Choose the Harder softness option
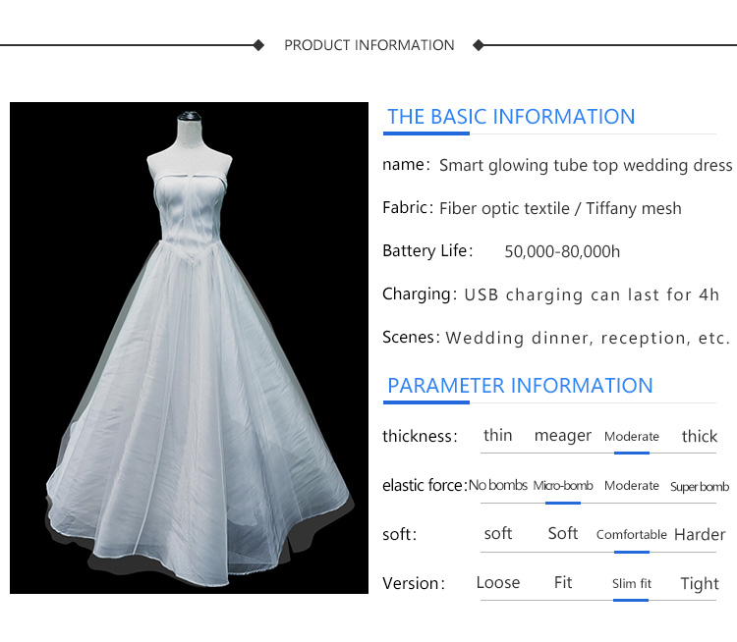The width and height of the screenshot is (737, 642). coord(699,535)
